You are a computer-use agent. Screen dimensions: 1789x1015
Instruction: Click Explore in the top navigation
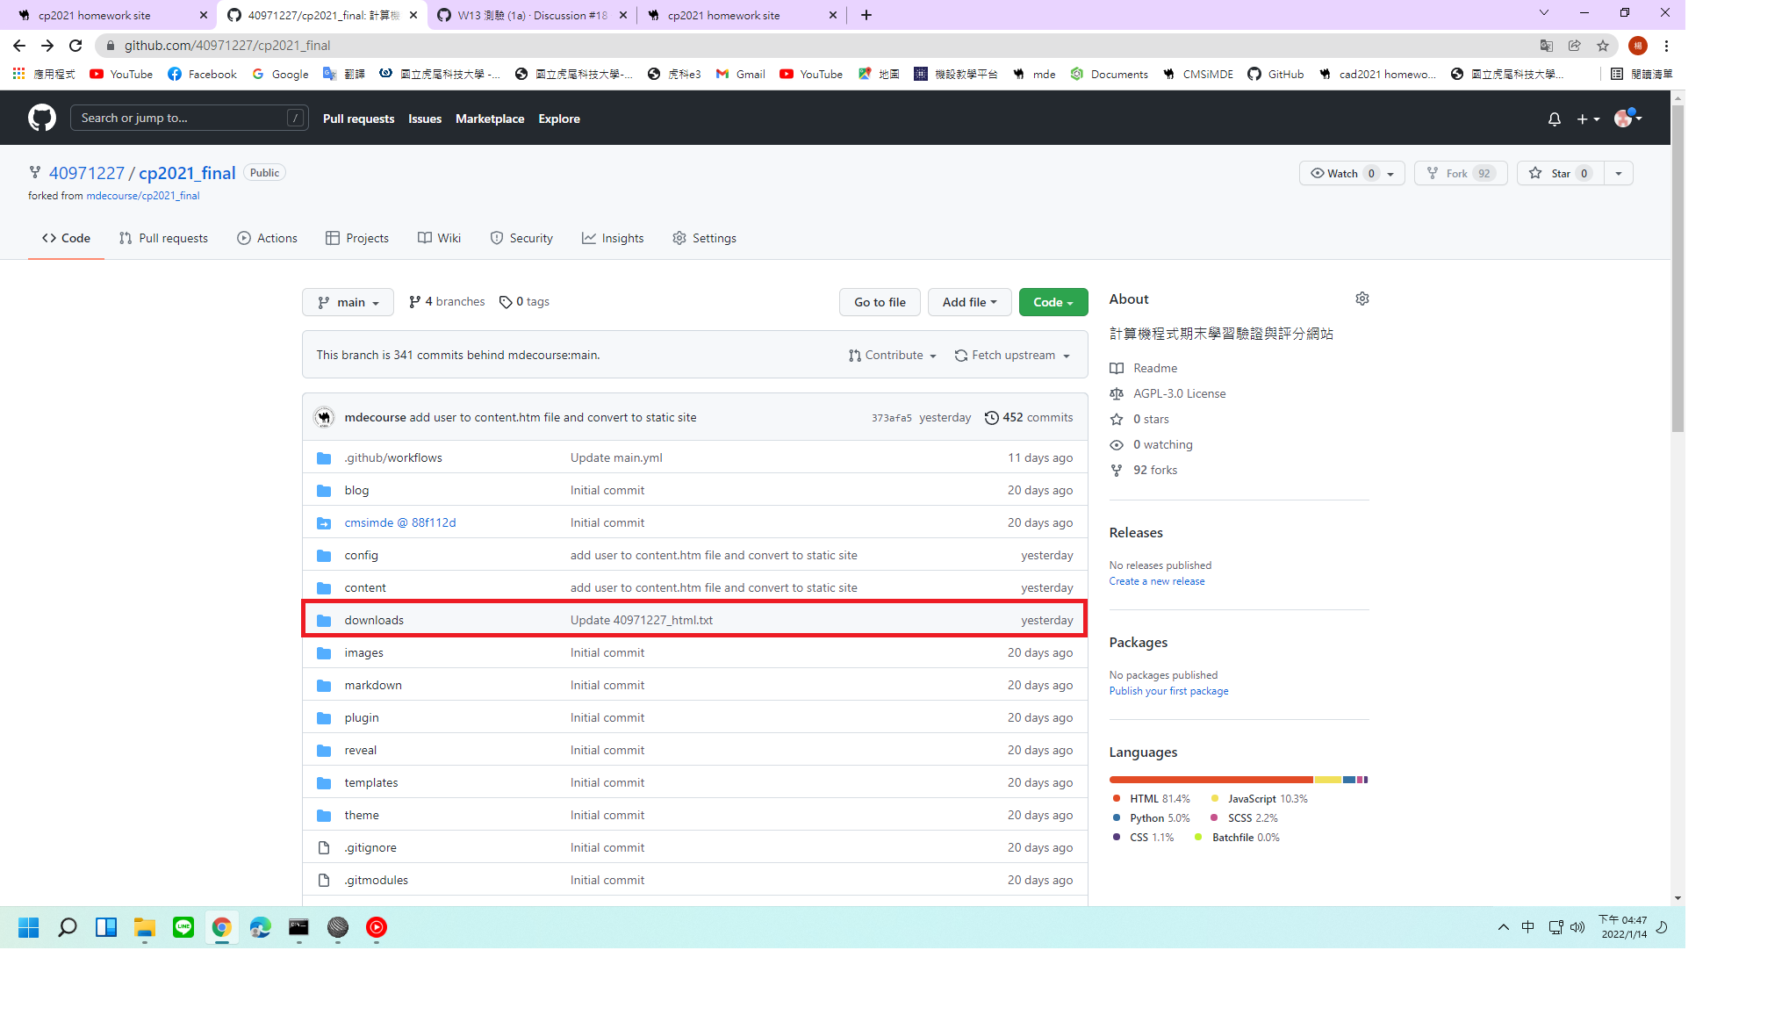558,119
